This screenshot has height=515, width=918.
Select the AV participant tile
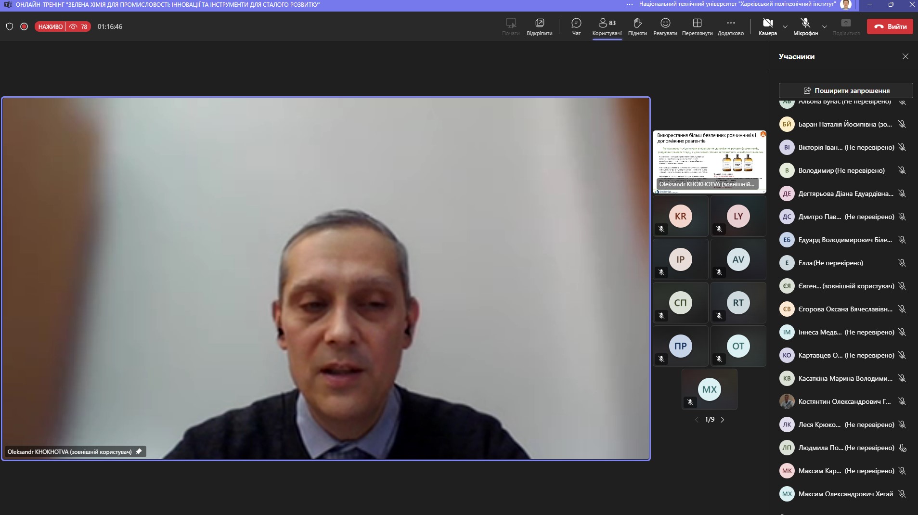tap(738, 259)
